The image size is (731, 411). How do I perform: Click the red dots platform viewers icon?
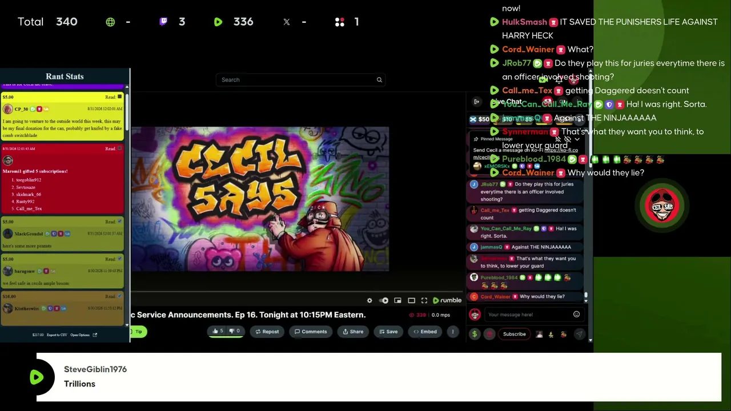coord(340,22)
